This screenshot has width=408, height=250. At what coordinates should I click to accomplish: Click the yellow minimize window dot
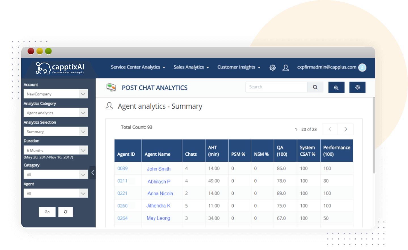click(40, 51)
